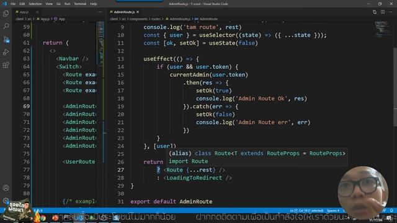The height and width of the screenshot is (223, 397).
Task: Click 'useState(false)' on line 11
Action: (233, 43)
